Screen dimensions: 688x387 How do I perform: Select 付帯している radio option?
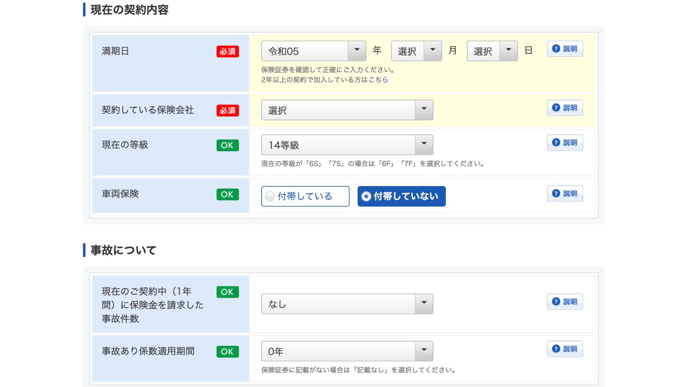(x=305, y=196)
